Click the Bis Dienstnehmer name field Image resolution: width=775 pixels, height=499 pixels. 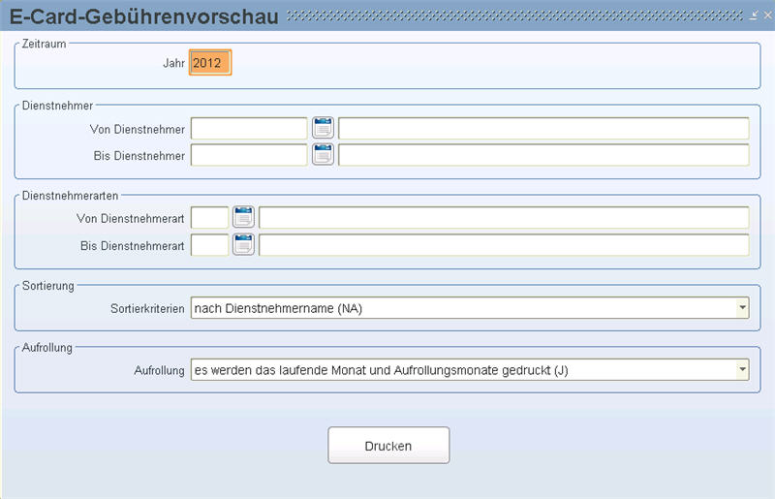coord(543,155)
